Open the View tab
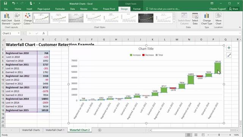Image resolution: width=243 pixels, height=137 pixels. click(95, 9)
